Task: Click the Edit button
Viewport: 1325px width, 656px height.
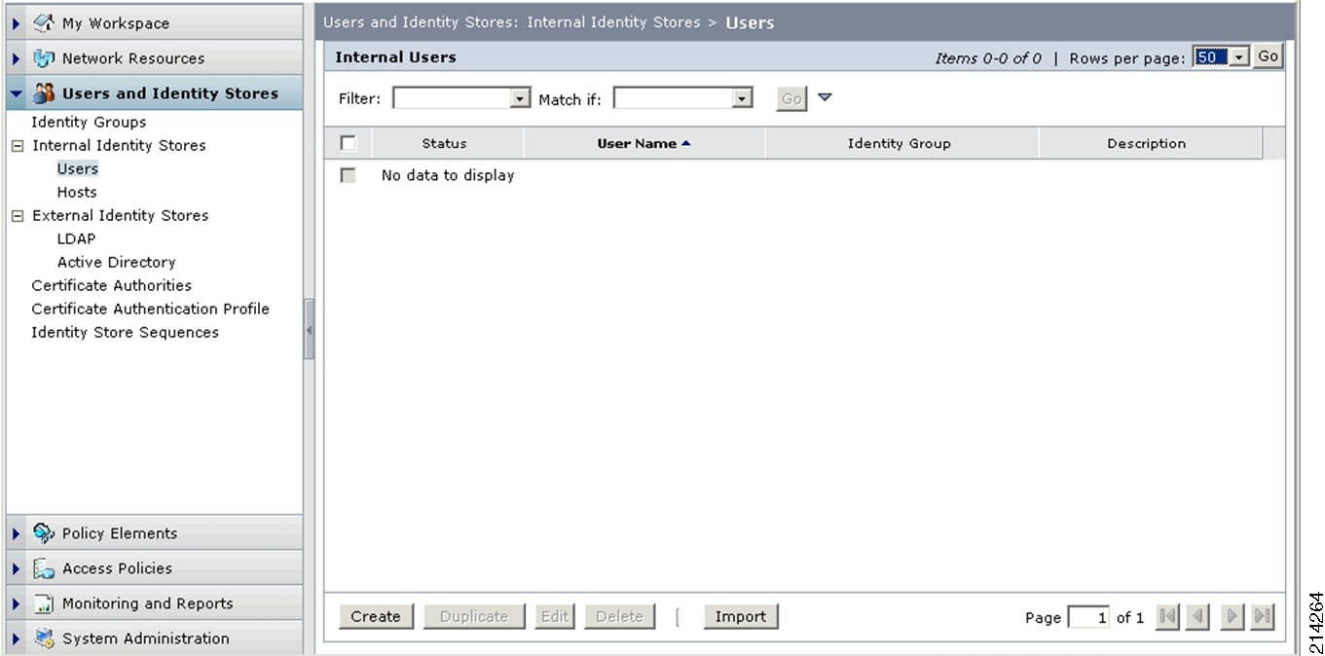Action: pyautogui.click(x=555, y=616)
